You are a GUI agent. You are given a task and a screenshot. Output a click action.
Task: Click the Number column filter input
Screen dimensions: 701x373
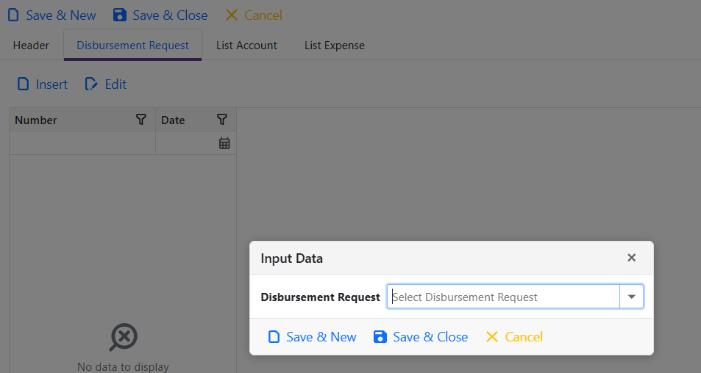point(82,143)
